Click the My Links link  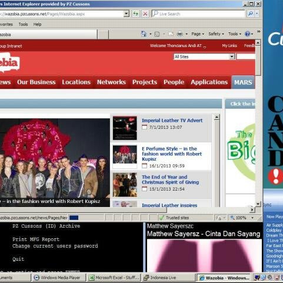click(229, 46)
